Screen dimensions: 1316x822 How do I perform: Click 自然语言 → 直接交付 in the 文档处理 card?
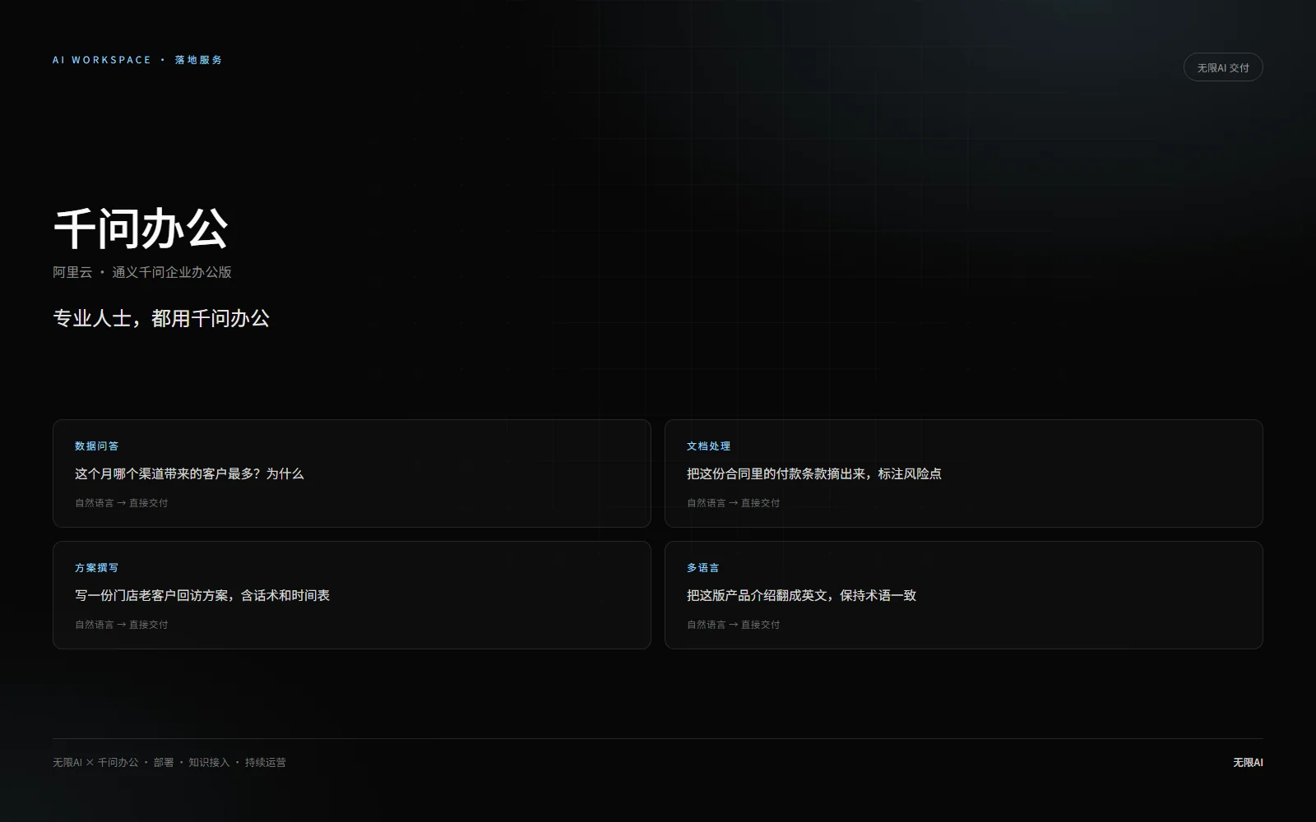(x=734, y=503)
